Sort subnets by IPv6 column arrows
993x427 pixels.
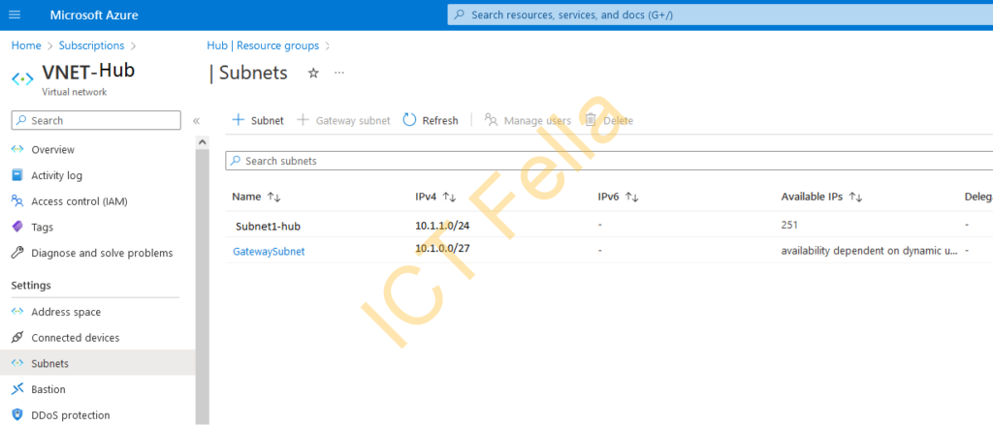(631, 197)
